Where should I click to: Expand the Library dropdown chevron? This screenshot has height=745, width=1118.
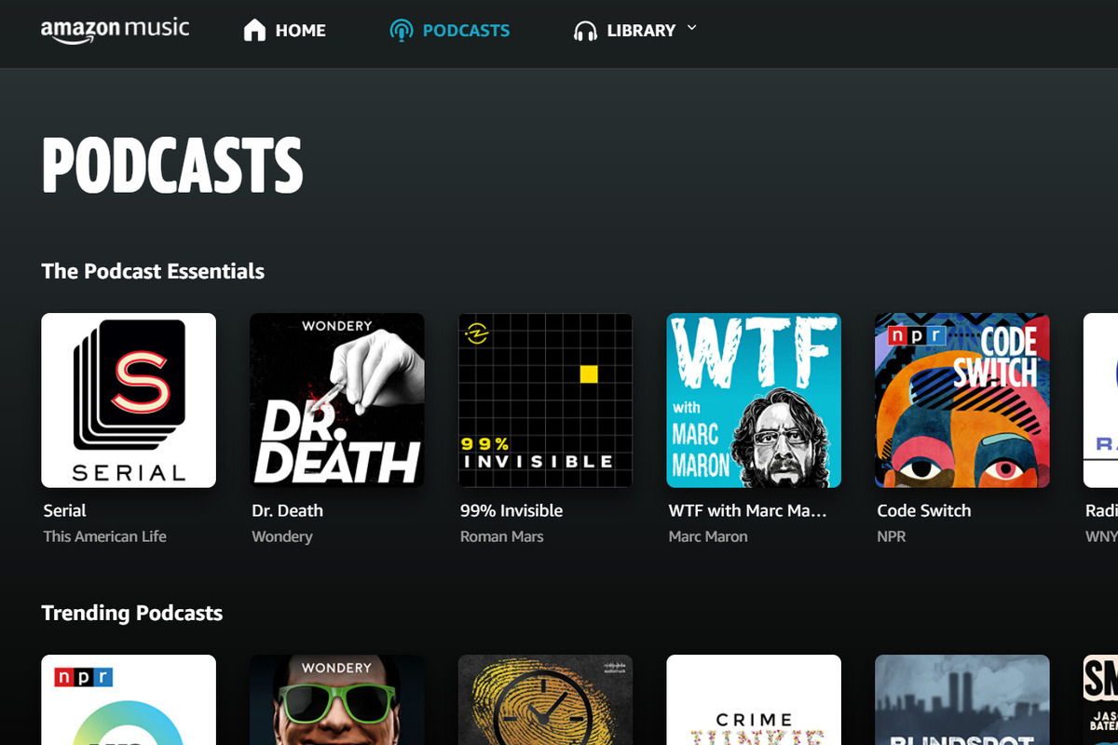[x=691, y=29]
